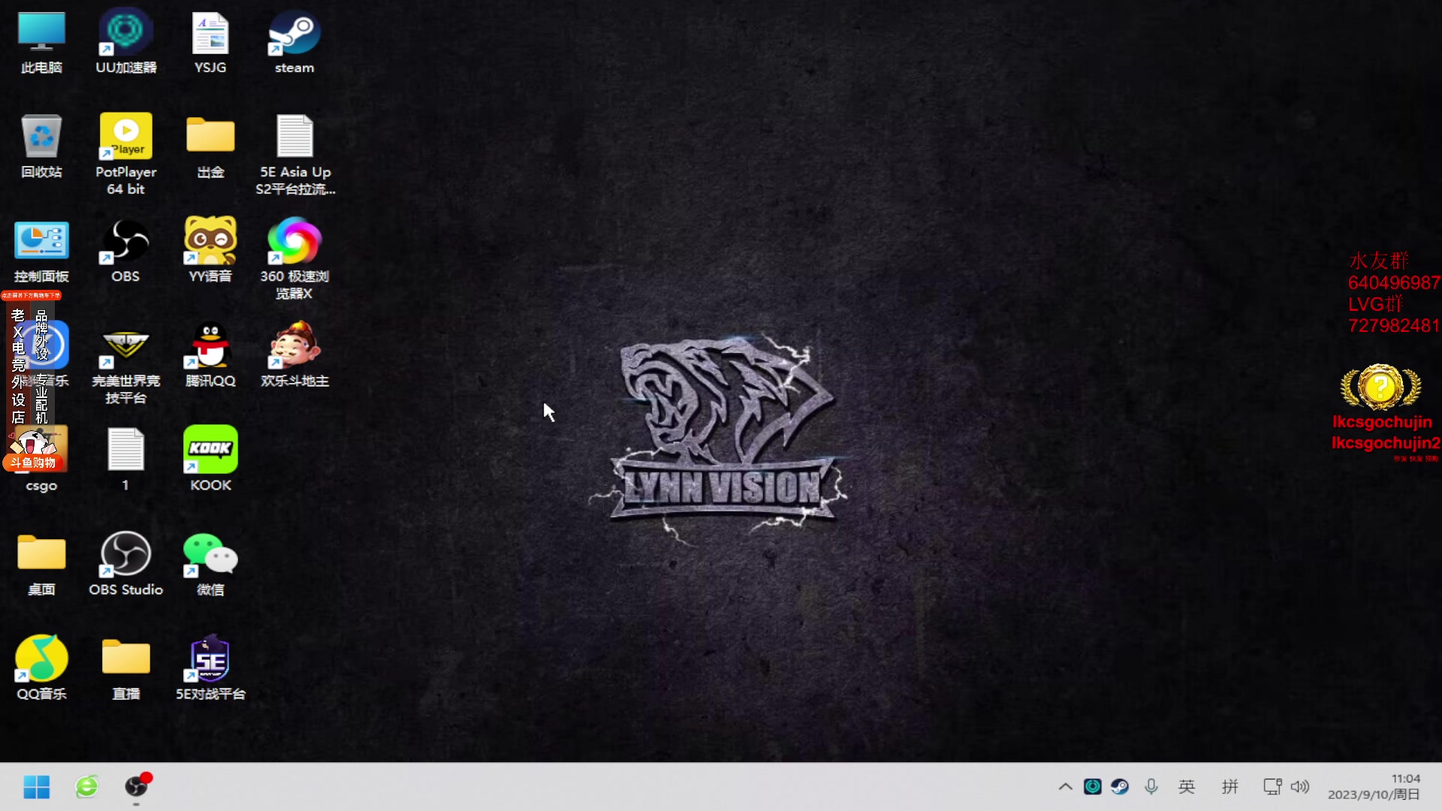
Task: Select the 直播 folder
Action: pos(125,669)
